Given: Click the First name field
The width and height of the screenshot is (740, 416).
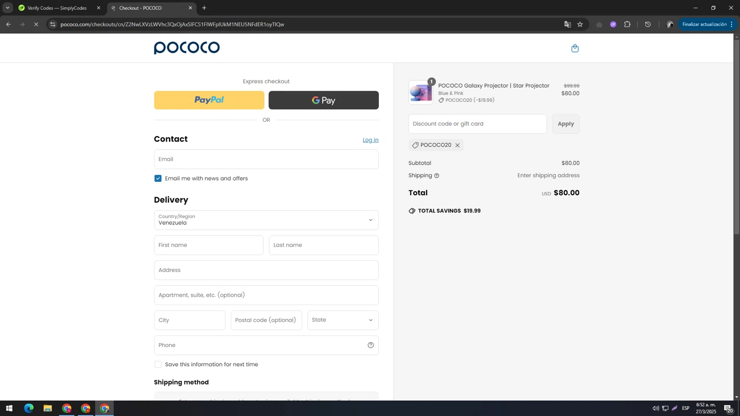Looking at the screenshot, I should pos(209,245).
